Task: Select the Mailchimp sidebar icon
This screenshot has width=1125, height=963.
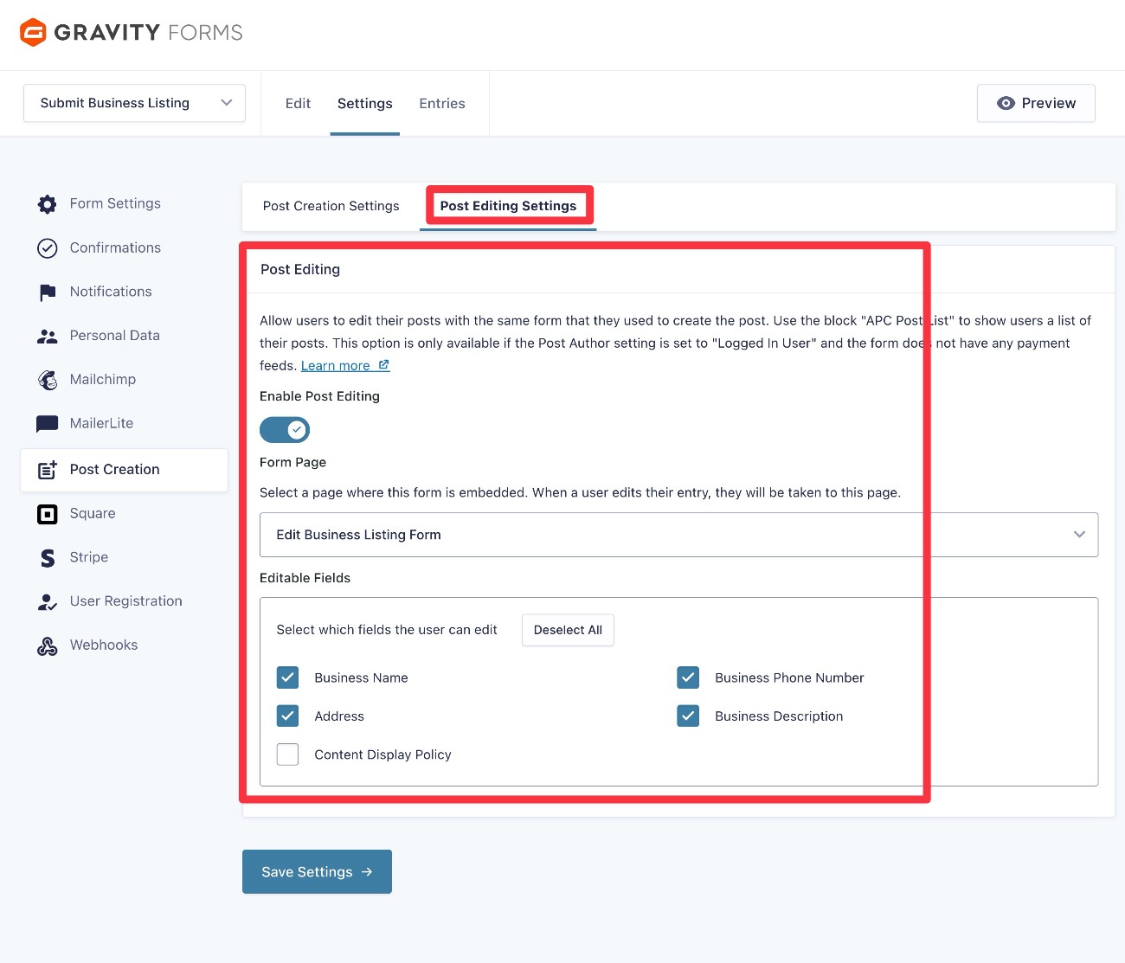Action: pyautogui.click(x=47, y=380)
